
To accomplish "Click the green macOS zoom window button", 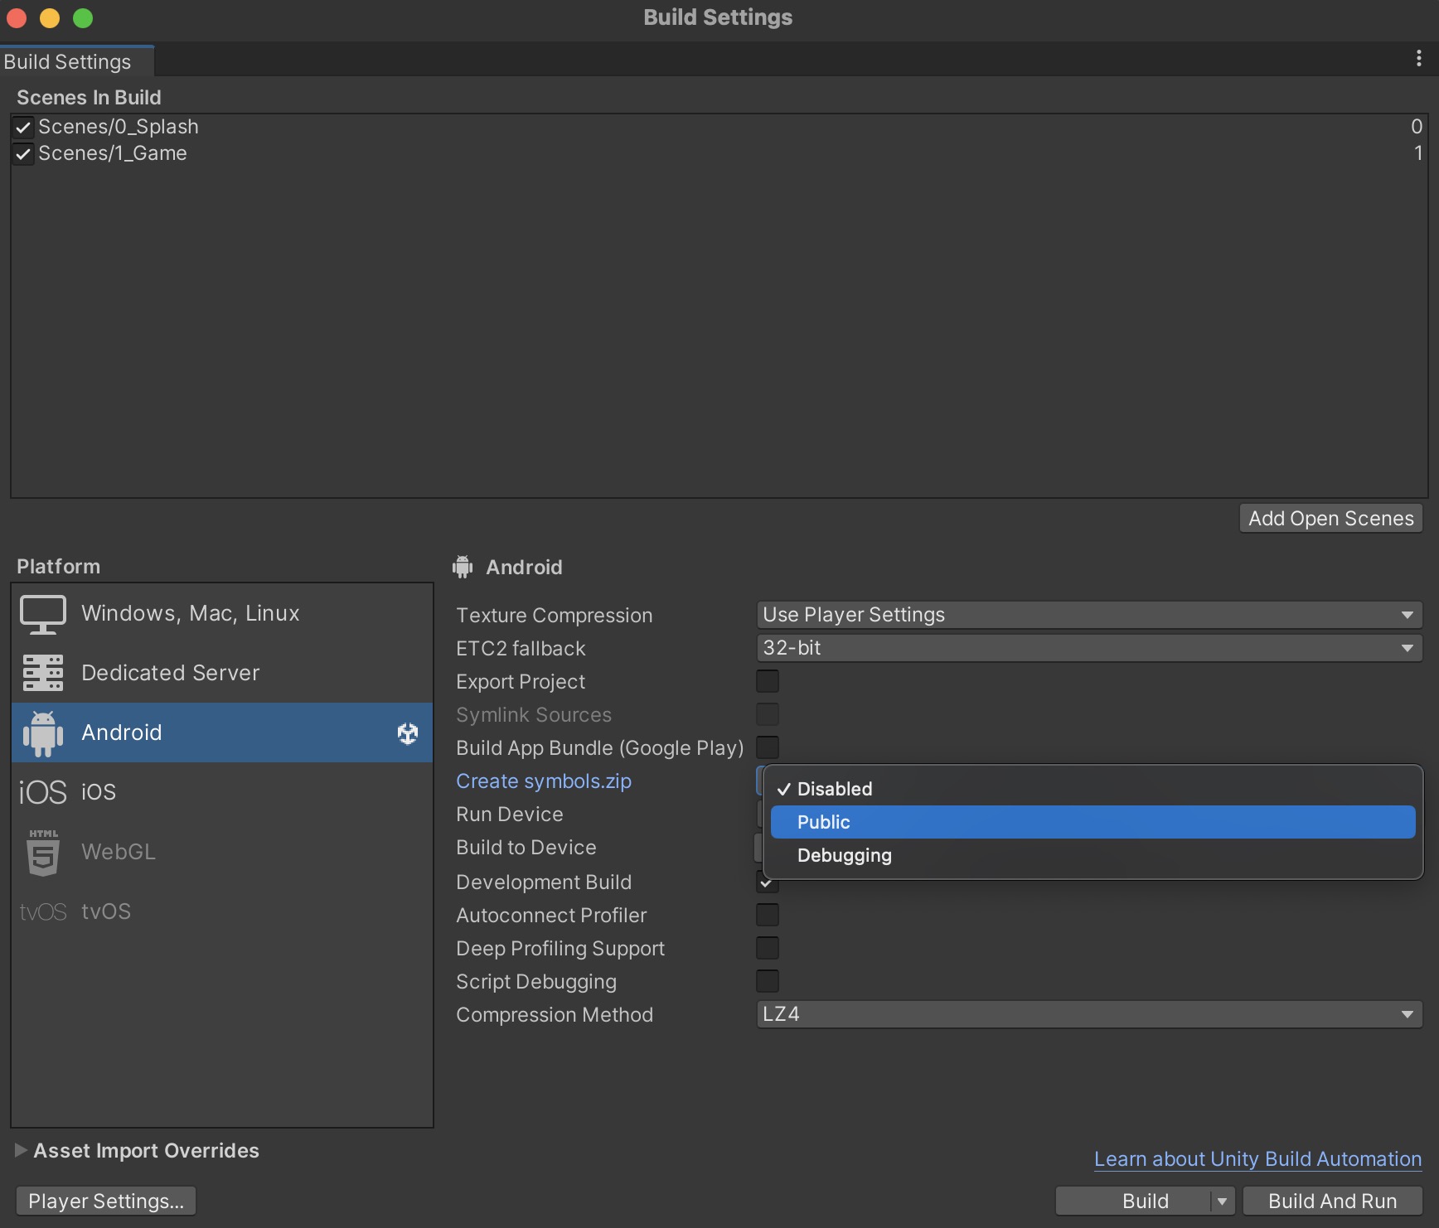I will pos(83,17).
